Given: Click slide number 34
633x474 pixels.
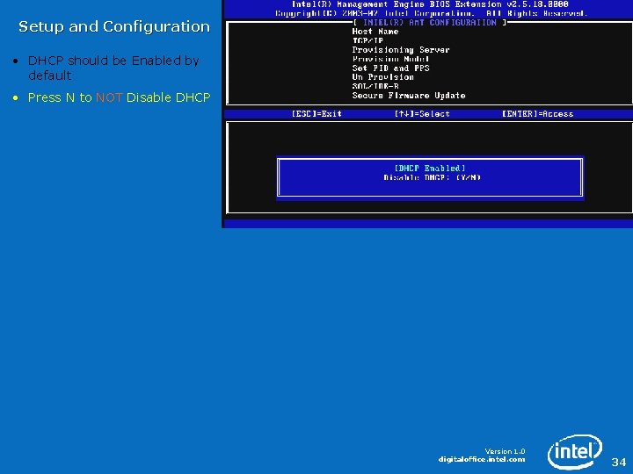Looking at the screenshot, I should 618,462.
